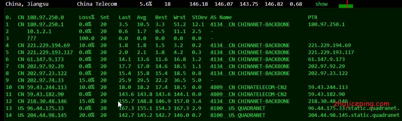The image size is (402, 121).
Task: Click the 0.68 StDev value in summary row
Action: click(296, 4)
